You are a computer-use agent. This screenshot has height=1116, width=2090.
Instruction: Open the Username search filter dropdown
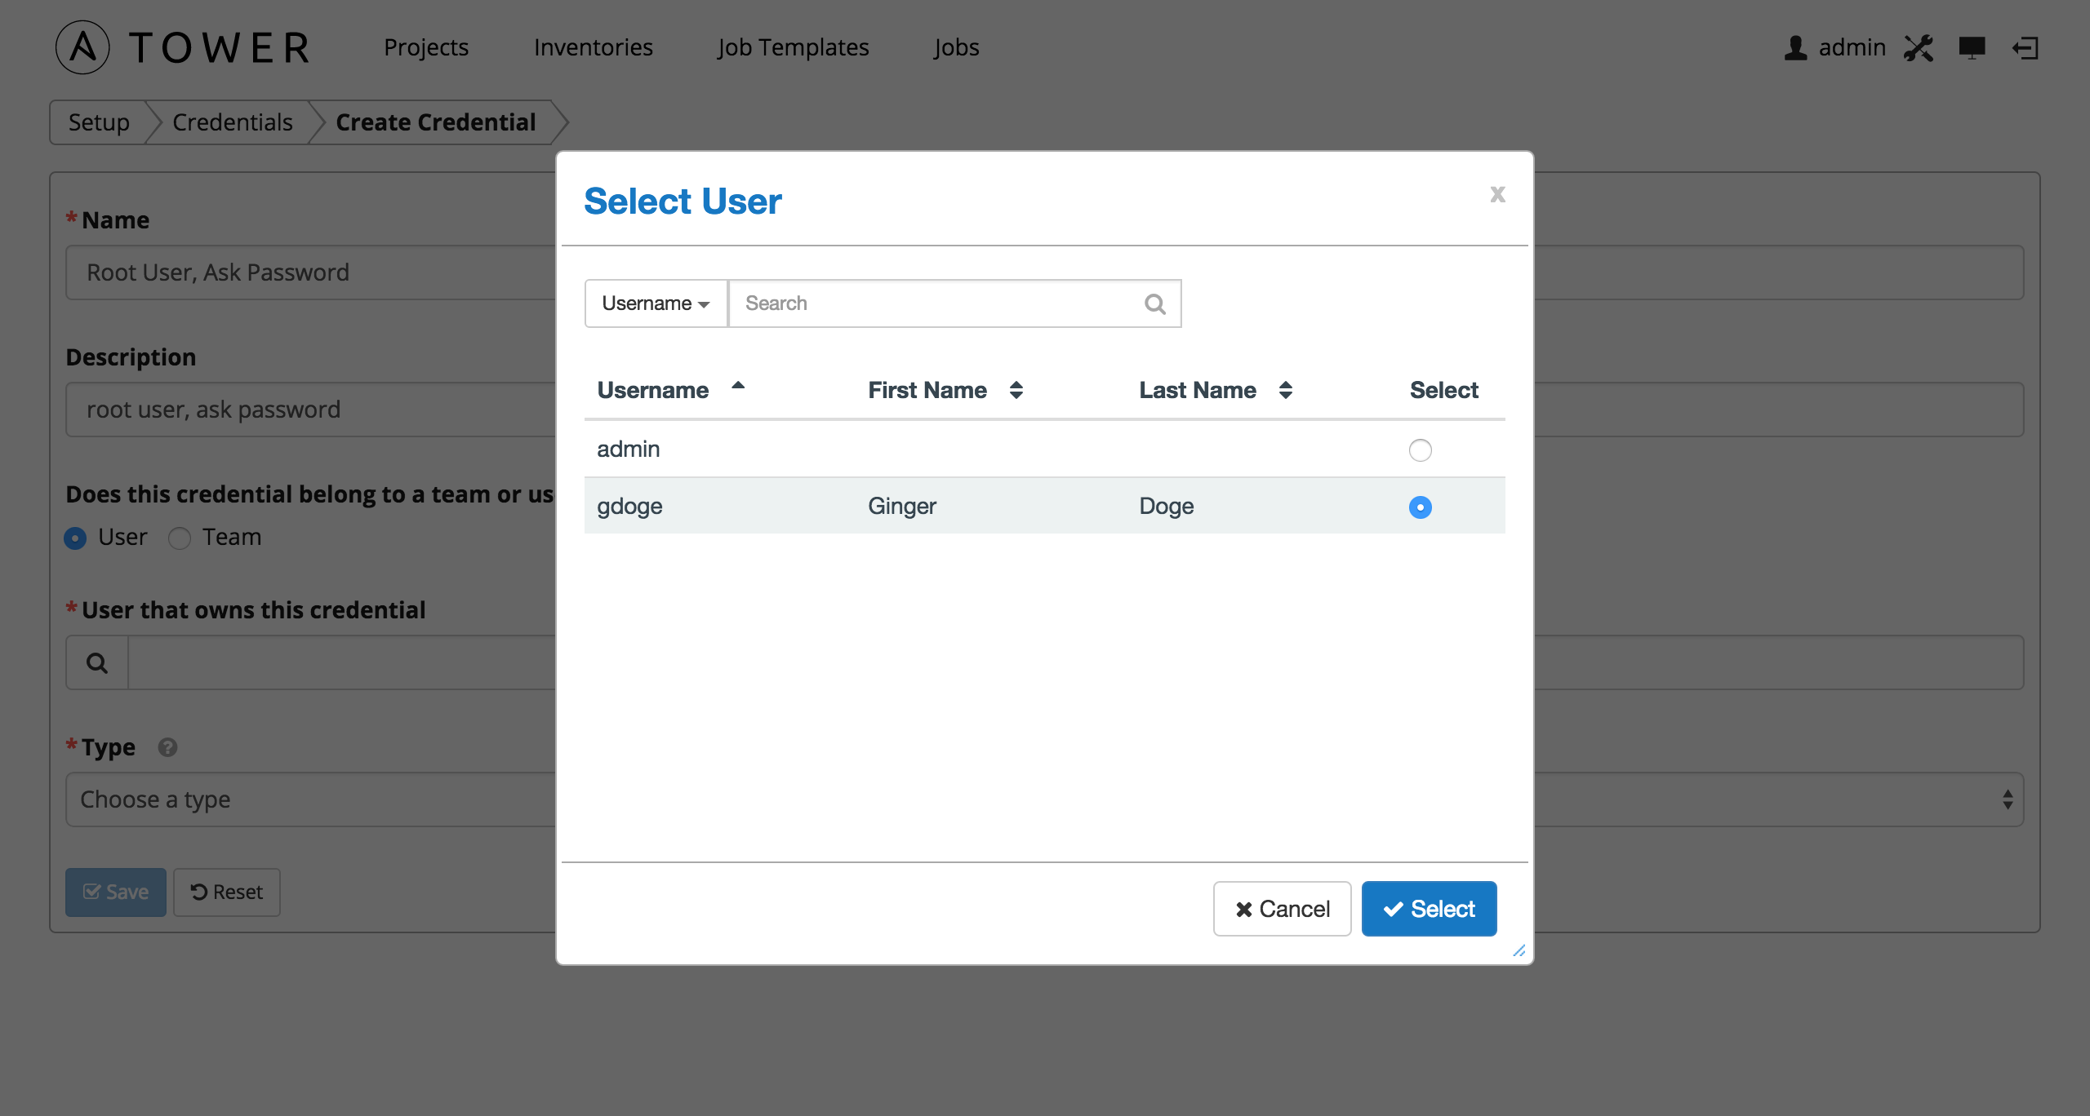(656, 303)
